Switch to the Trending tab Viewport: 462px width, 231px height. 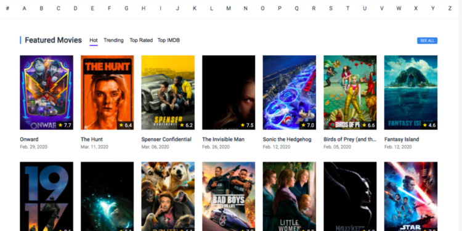tap(113, 41)
